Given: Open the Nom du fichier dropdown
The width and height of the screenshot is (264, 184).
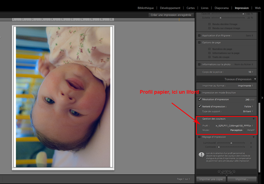Looking at the screenshot, I should (x=244, y=64).
